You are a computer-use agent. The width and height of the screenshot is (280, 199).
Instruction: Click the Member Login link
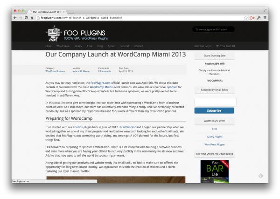tap(203, 46)
